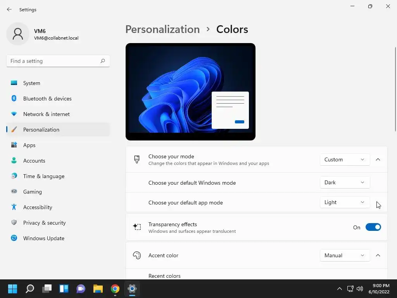
Task: Open taskbar Search
Action: pyautogui.click(x=29, y=289)
